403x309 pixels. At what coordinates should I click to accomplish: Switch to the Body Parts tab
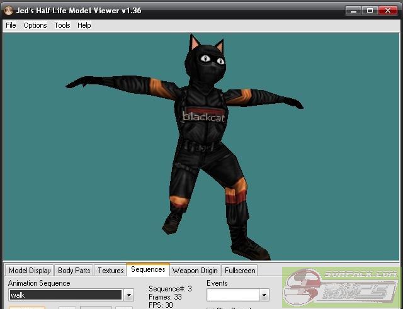pyautogui.click(x=74, y=271)
